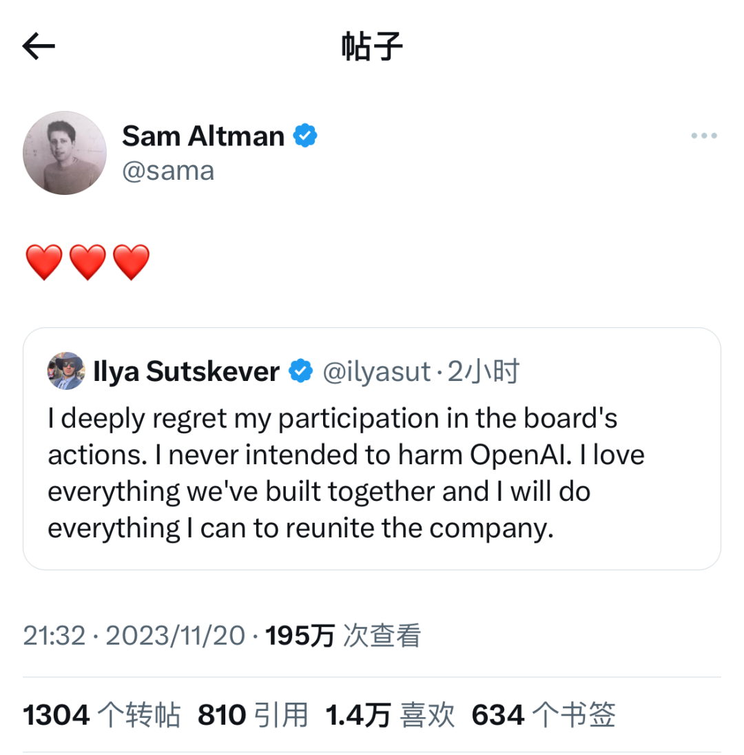
Task: Tap the Ilya Sutskever name
Action: 186,372
